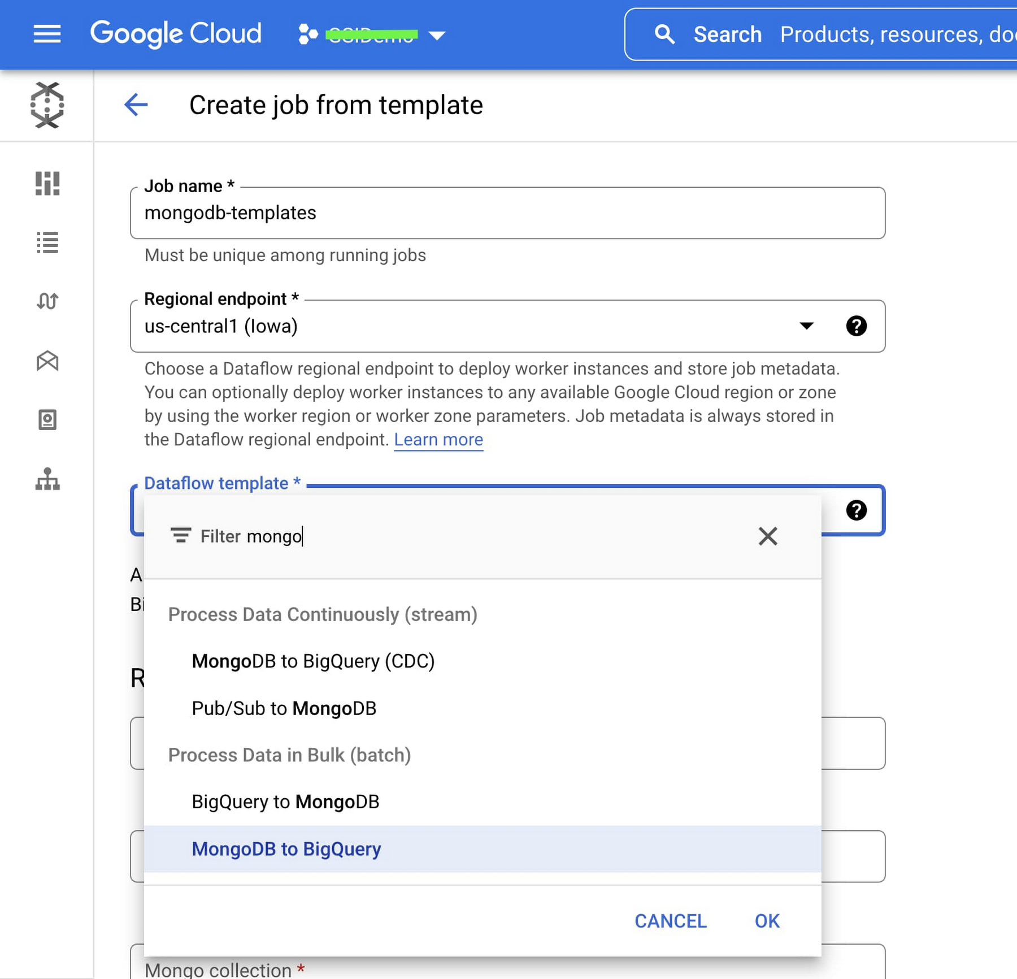1017x979 pixels.
Task: Select the MongoDB to BigQuery batch template
Action: click(x=483, y=849)
